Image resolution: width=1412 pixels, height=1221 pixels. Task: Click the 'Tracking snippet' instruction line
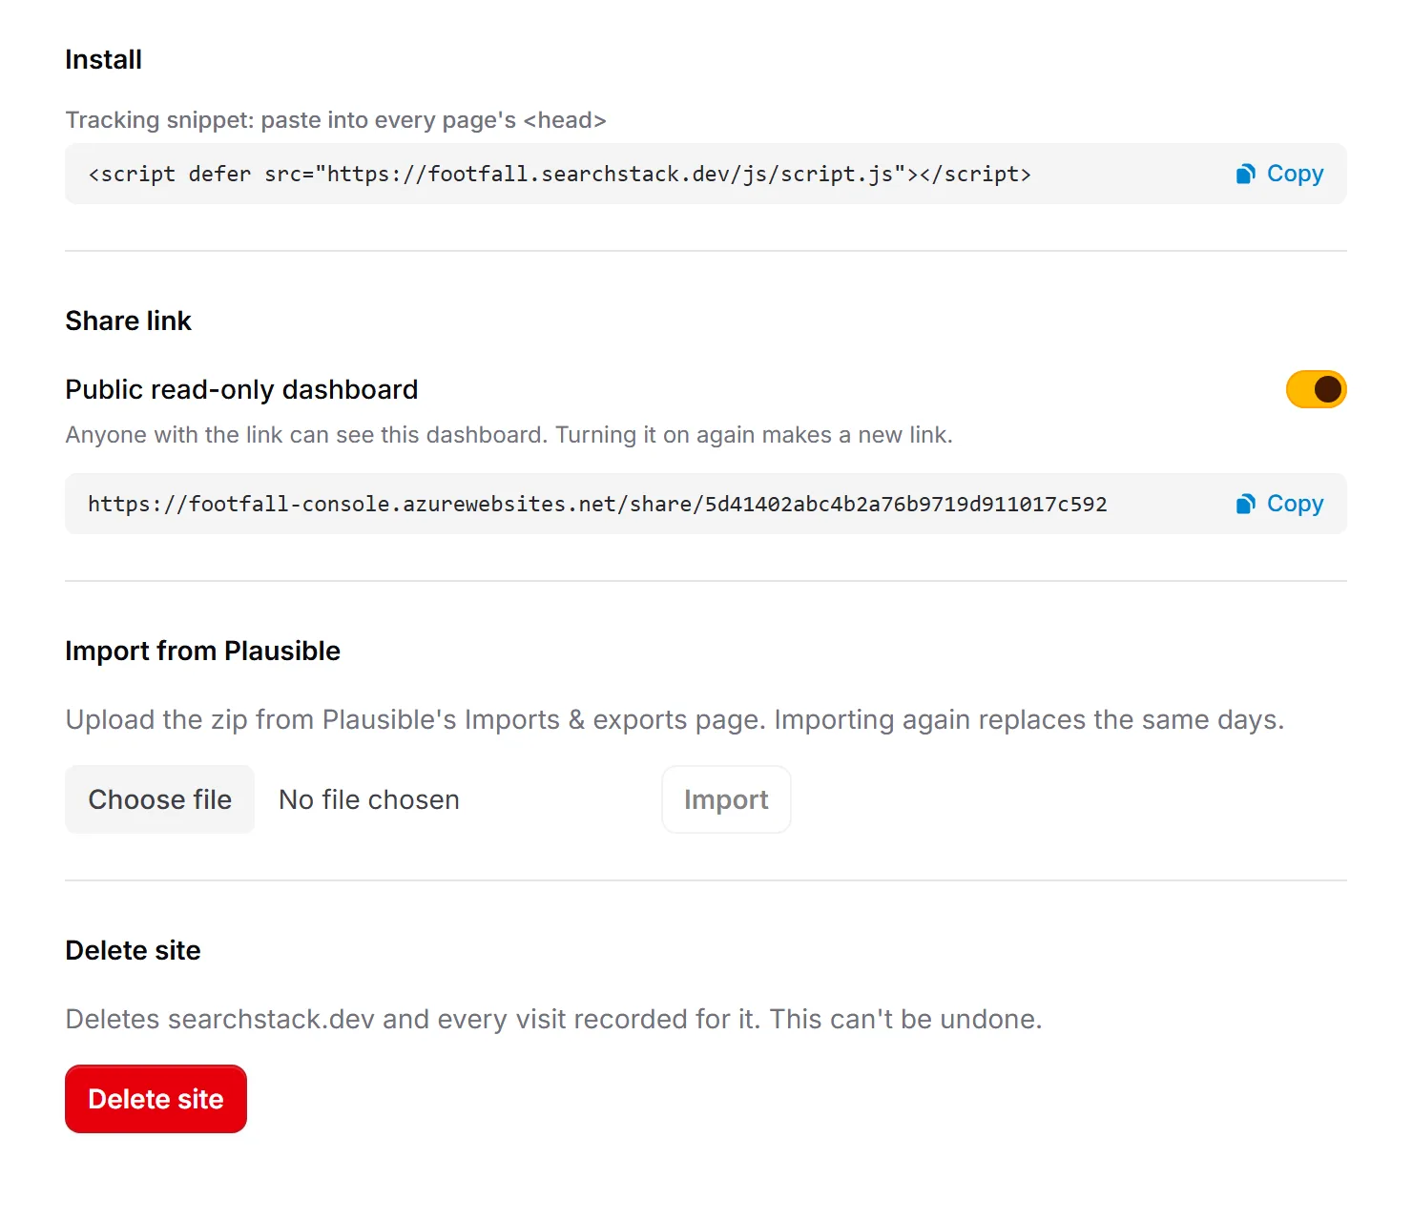click(x=336, y=120)
